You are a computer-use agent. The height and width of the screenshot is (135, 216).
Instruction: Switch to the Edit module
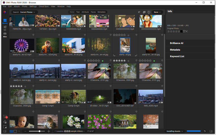pos(5,28)
